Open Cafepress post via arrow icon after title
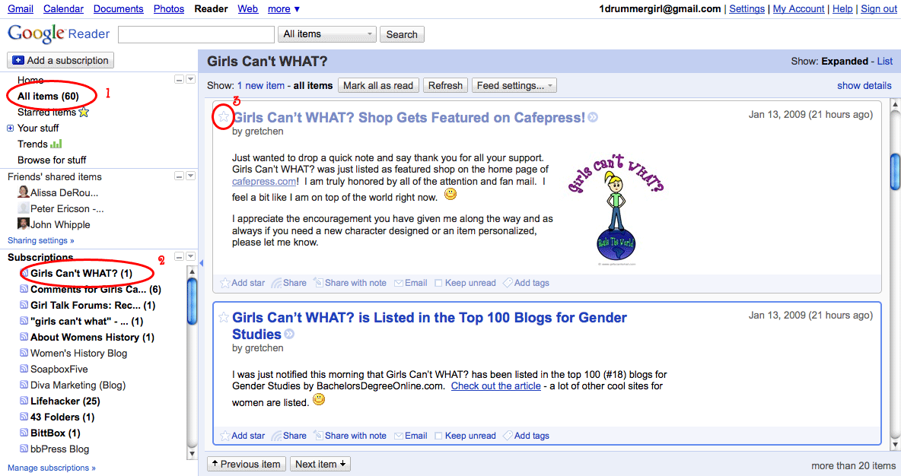The image size is (901, 476). coord(593,117)
